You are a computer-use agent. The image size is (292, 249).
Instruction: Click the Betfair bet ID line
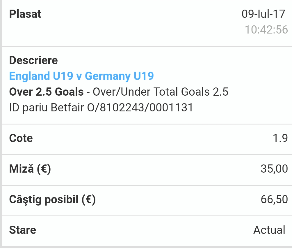coord(101,108)
